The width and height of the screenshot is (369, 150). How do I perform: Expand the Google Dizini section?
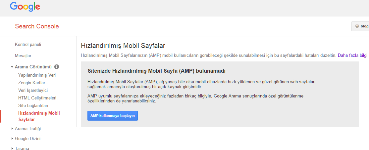27,138
